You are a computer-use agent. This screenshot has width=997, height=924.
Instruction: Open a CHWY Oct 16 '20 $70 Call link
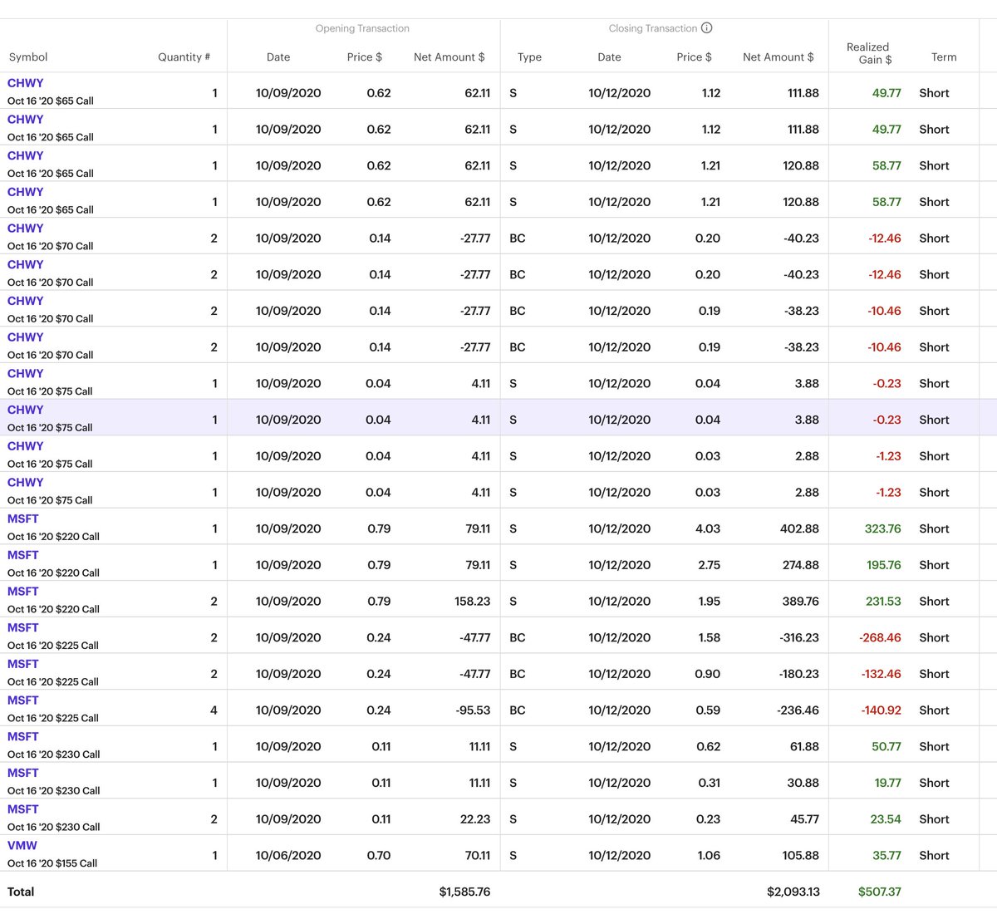pyautogui.click(x=25, y=228)
